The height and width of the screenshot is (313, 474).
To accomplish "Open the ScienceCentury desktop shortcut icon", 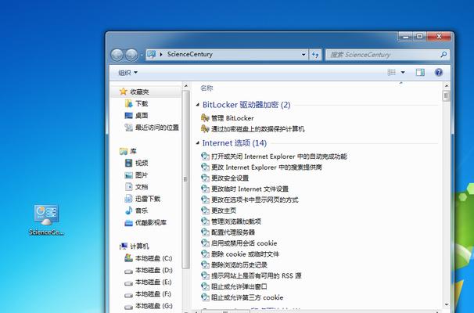I will [x=46, y=220].
